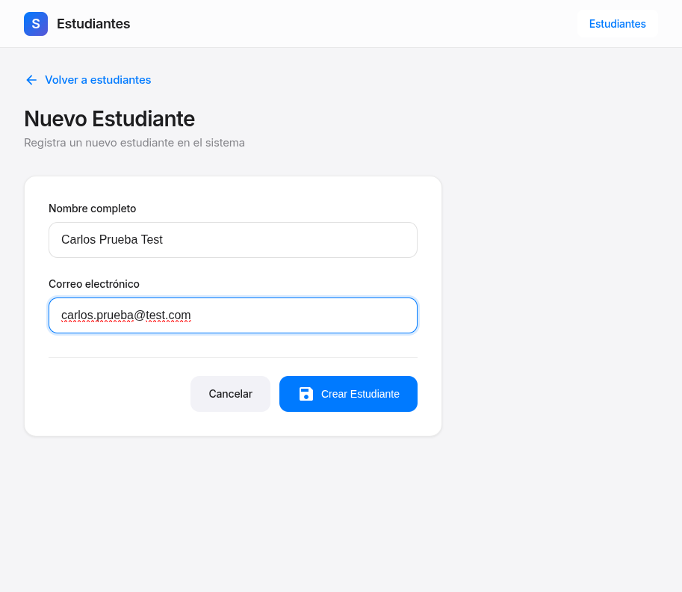Click the "Nombre completo" field label

[92, 209]
